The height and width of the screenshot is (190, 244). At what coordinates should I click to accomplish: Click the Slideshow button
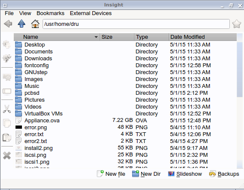(185, 174)
